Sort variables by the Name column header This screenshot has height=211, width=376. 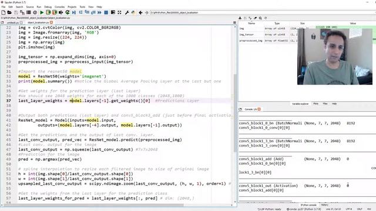click(x=251, y=23)
